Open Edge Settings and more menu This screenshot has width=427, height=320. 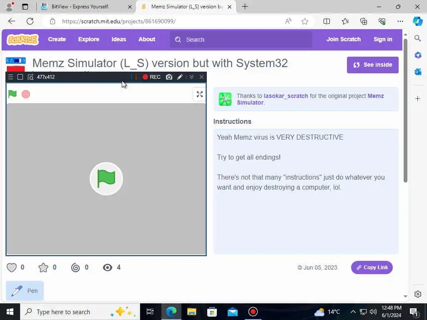click(x=400, y=21)
